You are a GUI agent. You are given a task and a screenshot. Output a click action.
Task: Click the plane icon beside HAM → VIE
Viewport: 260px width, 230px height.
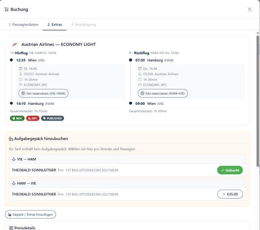[x=15, y=183]
